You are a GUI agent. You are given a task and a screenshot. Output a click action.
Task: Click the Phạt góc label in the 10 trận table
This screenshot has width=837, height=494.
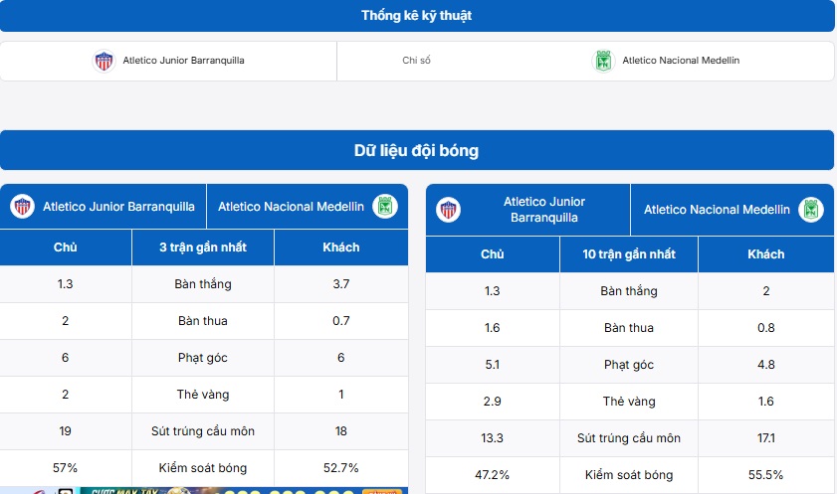(x=629, y=365)
